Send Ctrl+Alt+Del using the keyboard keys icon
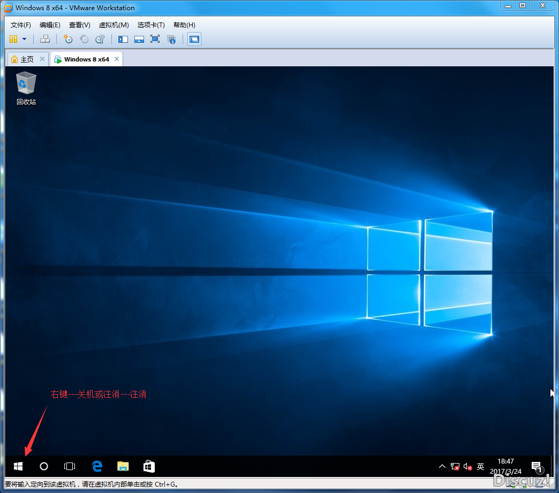Screen dimensions: 559x493 pyautogui.click(x=45, y=39)
